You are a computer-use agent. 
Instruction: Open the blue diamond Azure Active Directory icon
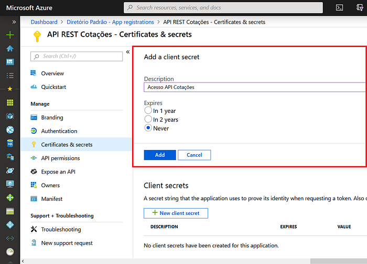point(10,225)
